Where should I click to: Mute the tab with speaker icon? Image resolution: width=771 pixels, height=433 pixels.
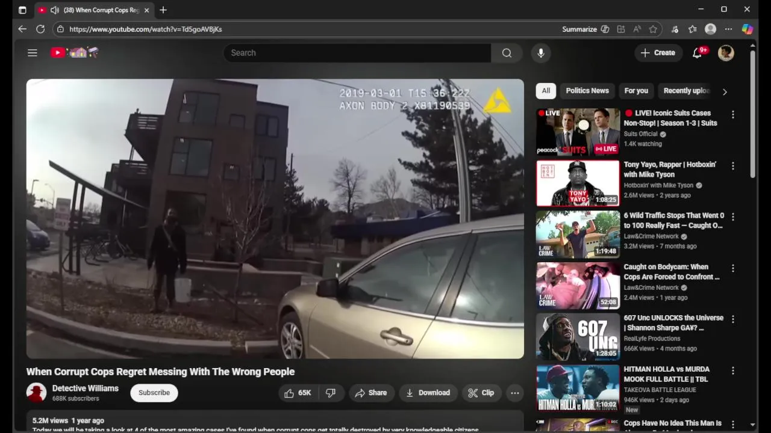(x=55, y=10)
